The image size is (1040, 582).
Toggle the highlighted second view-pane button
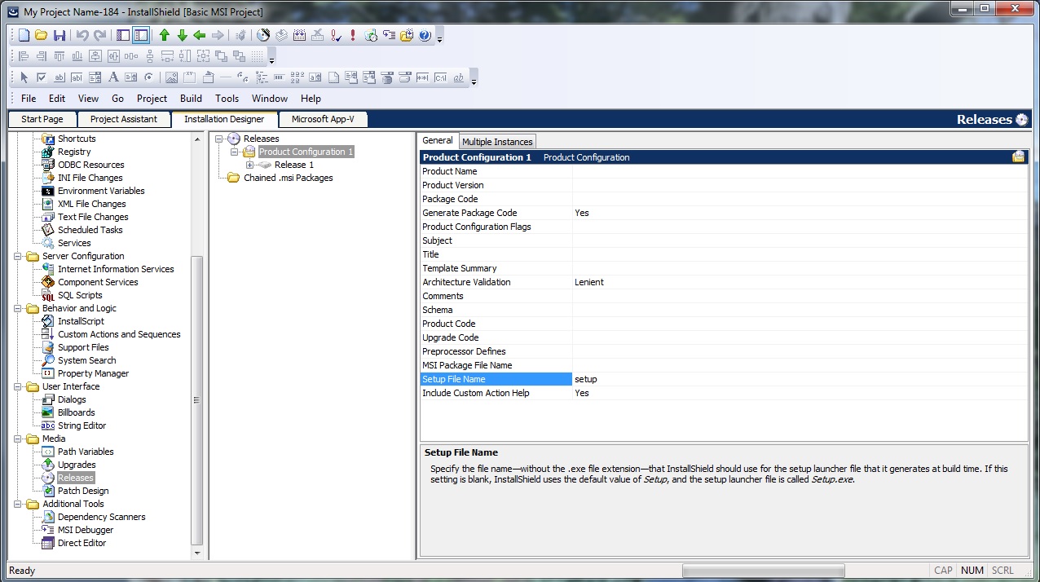tap(141, 35)
